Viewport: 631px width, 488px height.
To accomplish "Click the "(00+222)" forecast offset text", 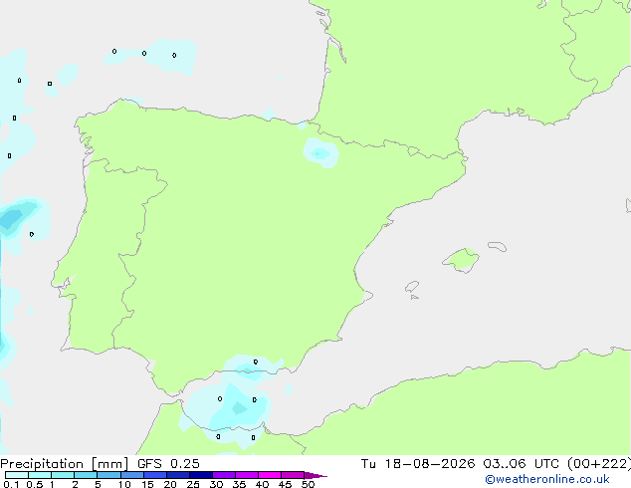I will 599,464.
